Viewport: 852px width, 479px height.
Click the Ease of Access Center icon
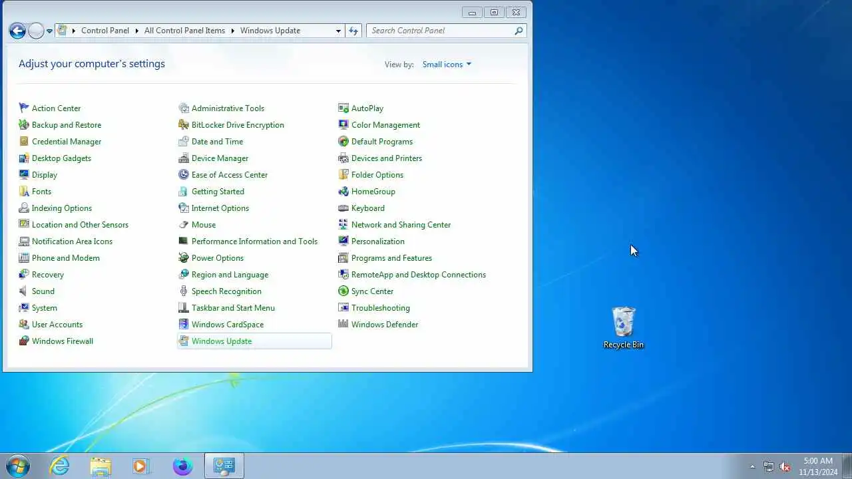point(184,174)
